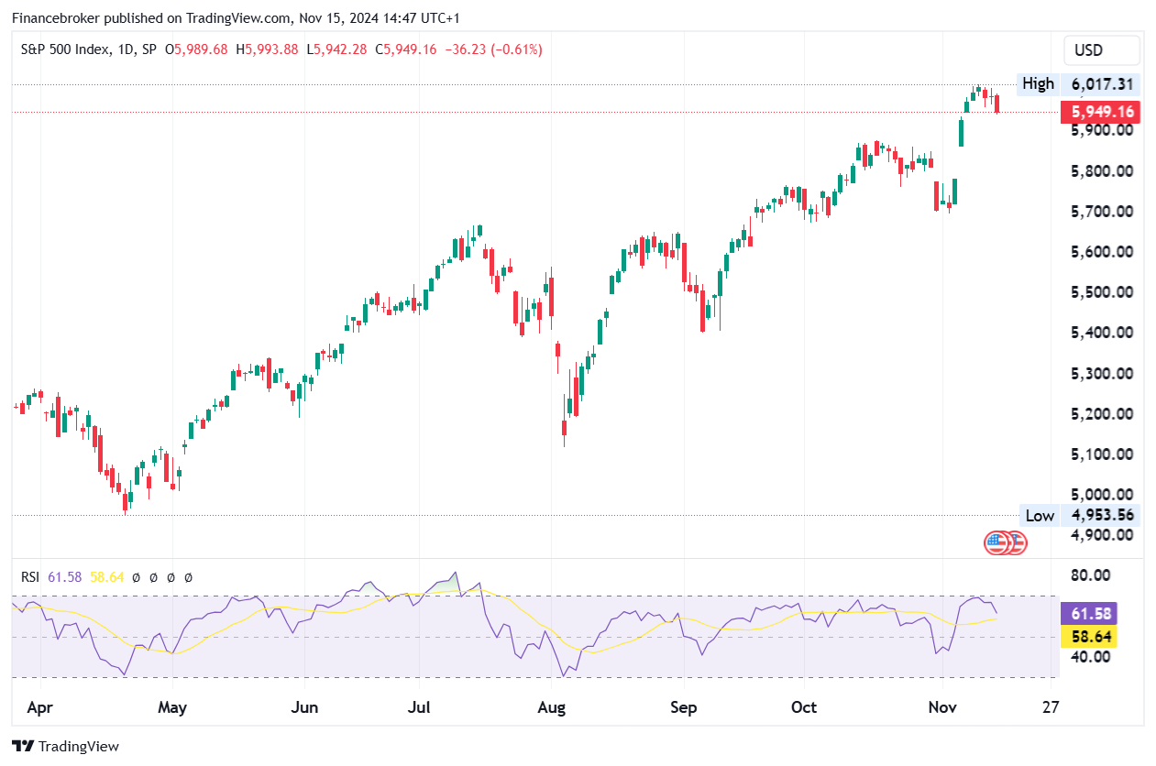Click the 80.00 level on RSI scale
Screen dimensions: 1156x766
[x=1091, y=575]
